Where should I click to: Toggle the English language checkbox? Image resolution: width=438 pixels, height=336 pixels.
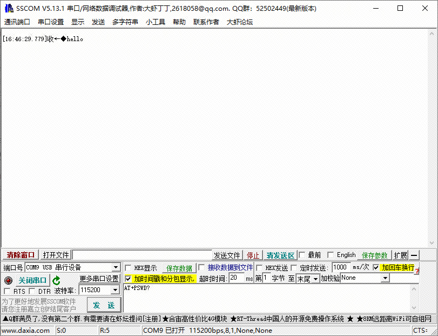(x=331, y=255)
